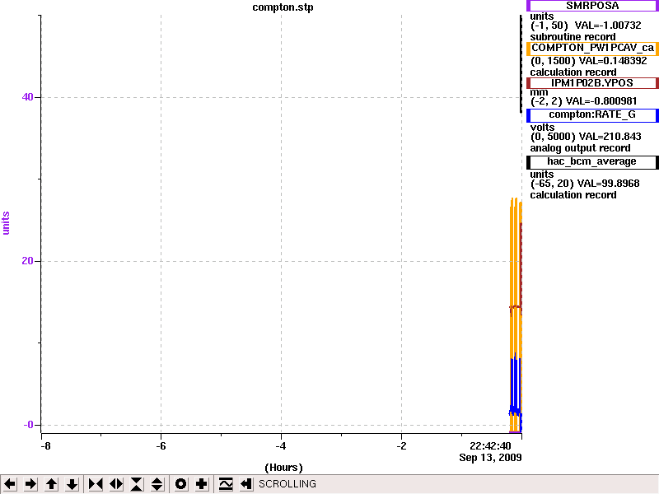Click the -2 hours tick label
This screenshot has height=494, width=659.
tap(401, 446)
